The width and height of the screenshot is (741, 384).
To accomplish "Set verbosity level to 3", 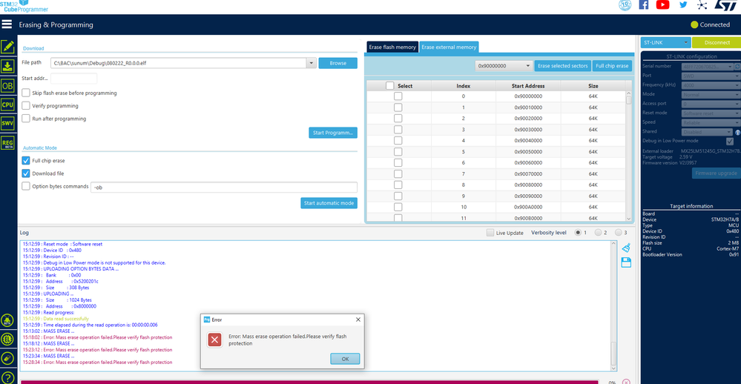I will click(618, 232).
